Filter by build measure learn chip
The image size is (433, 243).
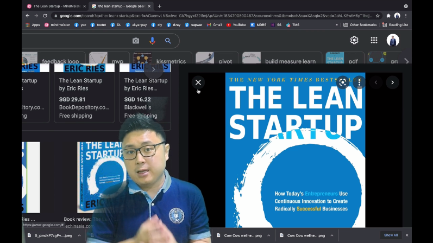(282, 58)
